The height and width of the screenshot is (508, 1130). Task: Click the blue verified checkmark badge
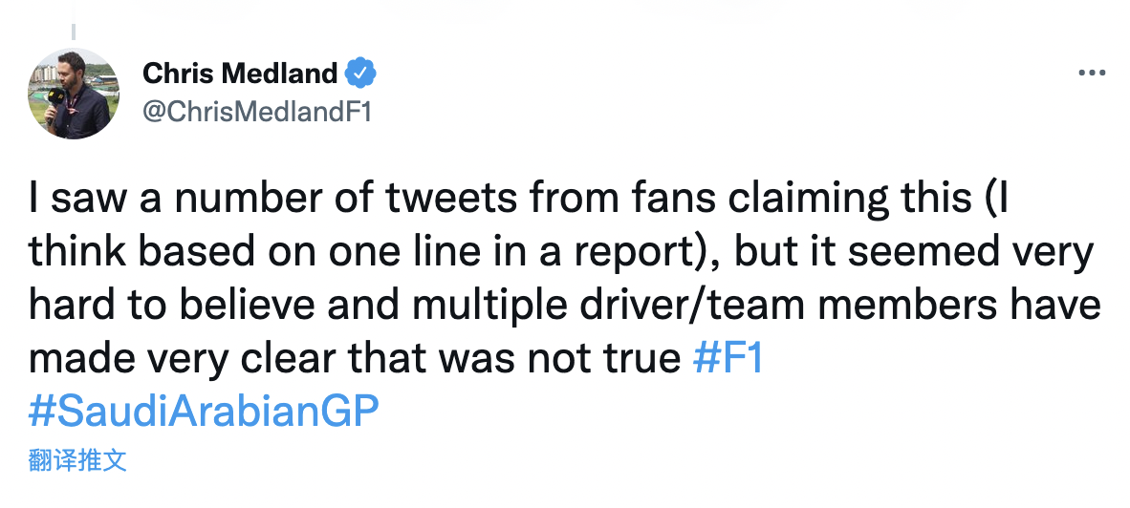pyautogui.click(x=360, y=73)
